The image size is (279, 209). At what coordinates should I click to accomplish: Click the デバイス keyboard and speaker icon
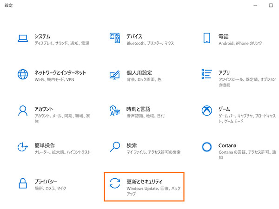click(x=115, y=38)
